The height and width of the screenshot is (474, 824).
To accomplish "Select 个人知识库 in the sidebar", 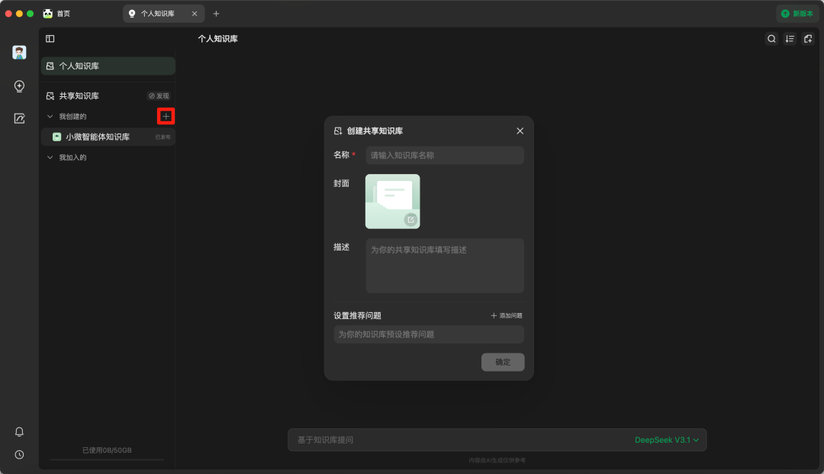I will click(x=108, y=66).
